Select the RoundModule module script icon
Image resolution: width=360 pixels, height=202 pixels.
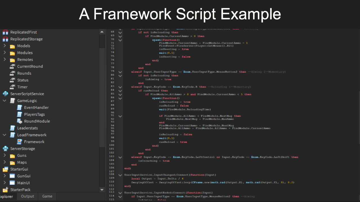tap(19, 121)
